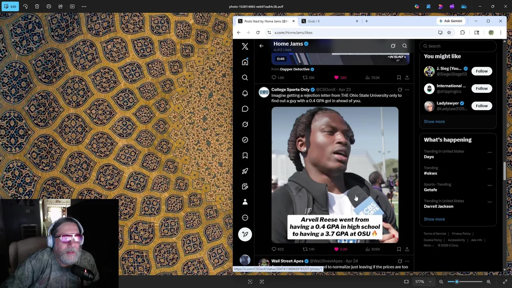Bookmark the College Sports Only post

click(399, 249)
